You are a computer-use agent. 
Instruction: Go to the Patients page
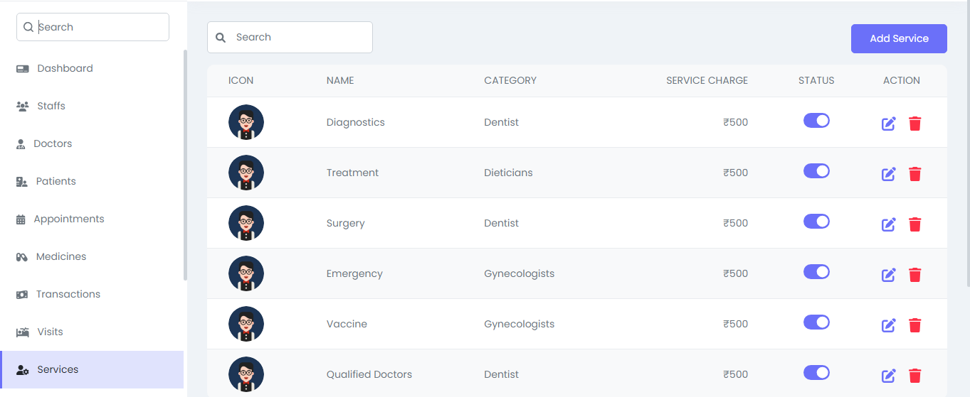click(56, 181)
